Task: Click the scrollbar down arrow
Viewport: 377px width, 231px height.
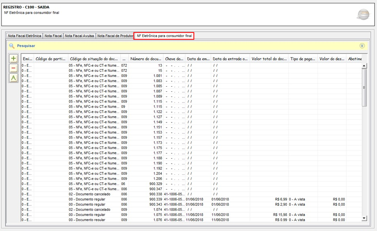Action: tap(364, 218)
